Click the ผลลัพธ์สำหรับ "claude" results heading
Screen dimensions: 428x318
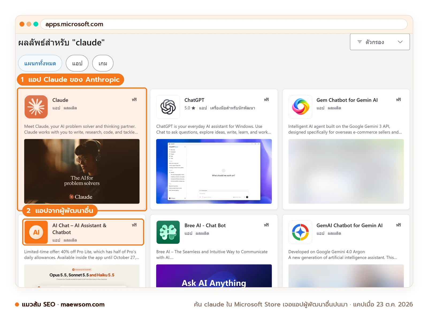click(x=61, y=43)
